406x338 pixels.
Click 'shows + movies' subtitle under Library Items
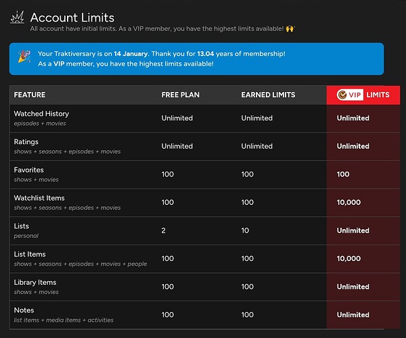tap(37, 292)
